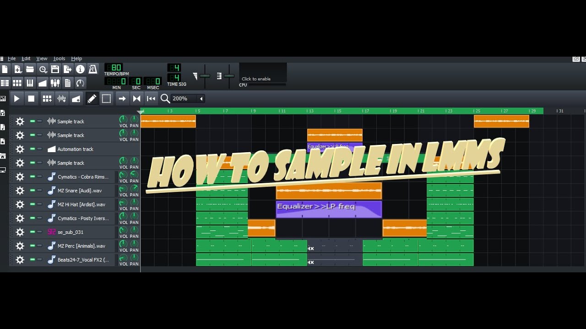The height and width of the screenshot is (329, 586).
Task: Open the zoom 200% dropdown
Action: click(188, 98)
